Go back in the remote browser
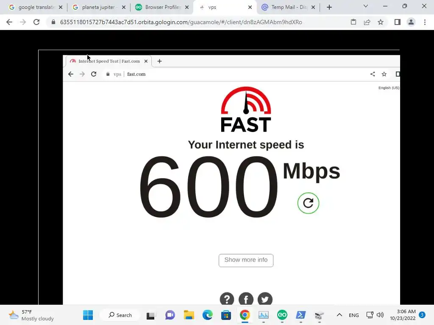 [71, 74]
